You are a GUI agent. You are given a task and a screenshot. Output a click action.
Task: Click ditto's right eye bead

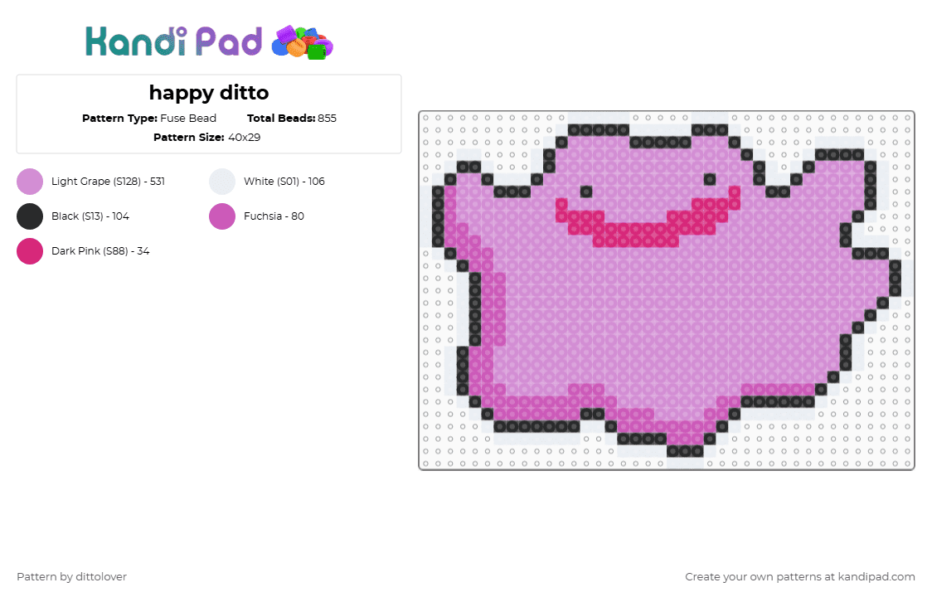coord(710,179)
